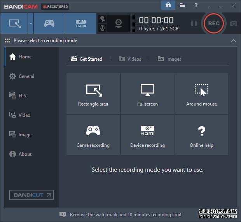Viewport: 241px width, 222px height.
Task: Open help question mark in title bar
Action: [x=196, y=5]
